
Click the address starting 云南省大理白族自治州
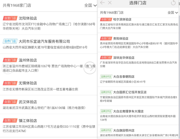(138, 118)
